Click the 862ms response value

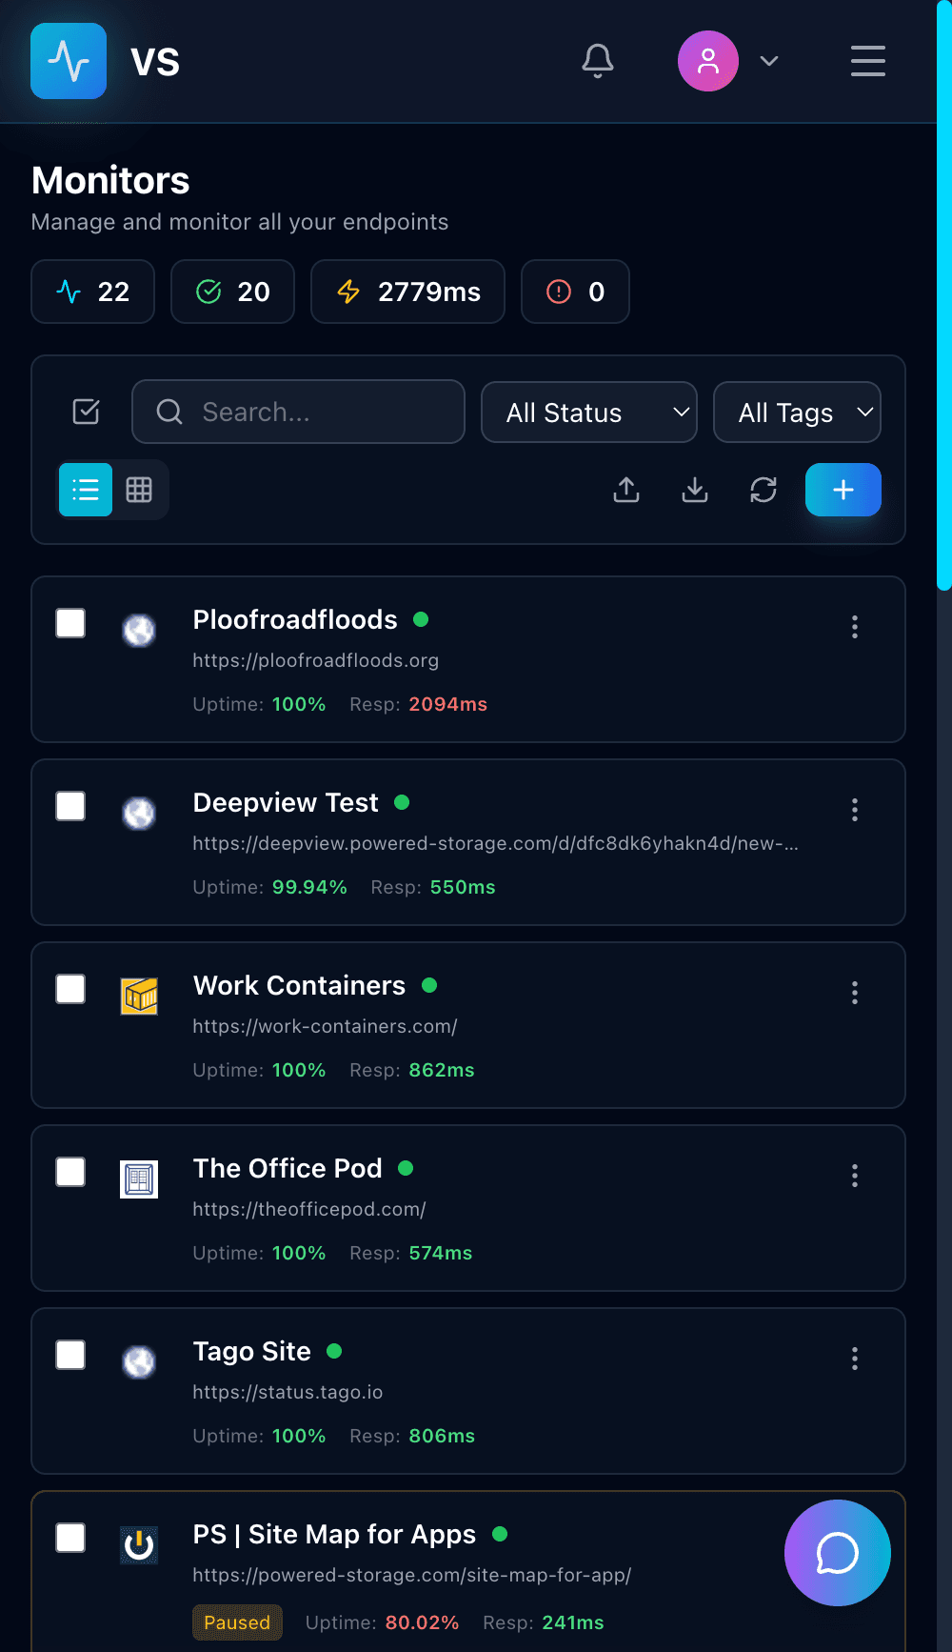pos(442,1070)
